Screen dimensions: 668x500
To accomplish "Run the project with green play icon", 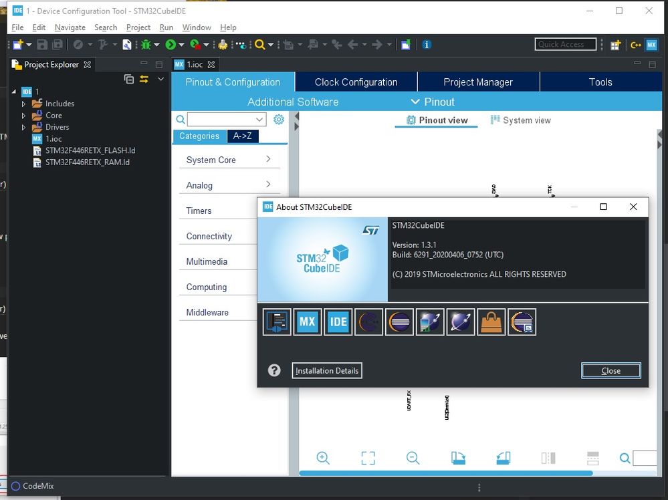I will (171, 45).
